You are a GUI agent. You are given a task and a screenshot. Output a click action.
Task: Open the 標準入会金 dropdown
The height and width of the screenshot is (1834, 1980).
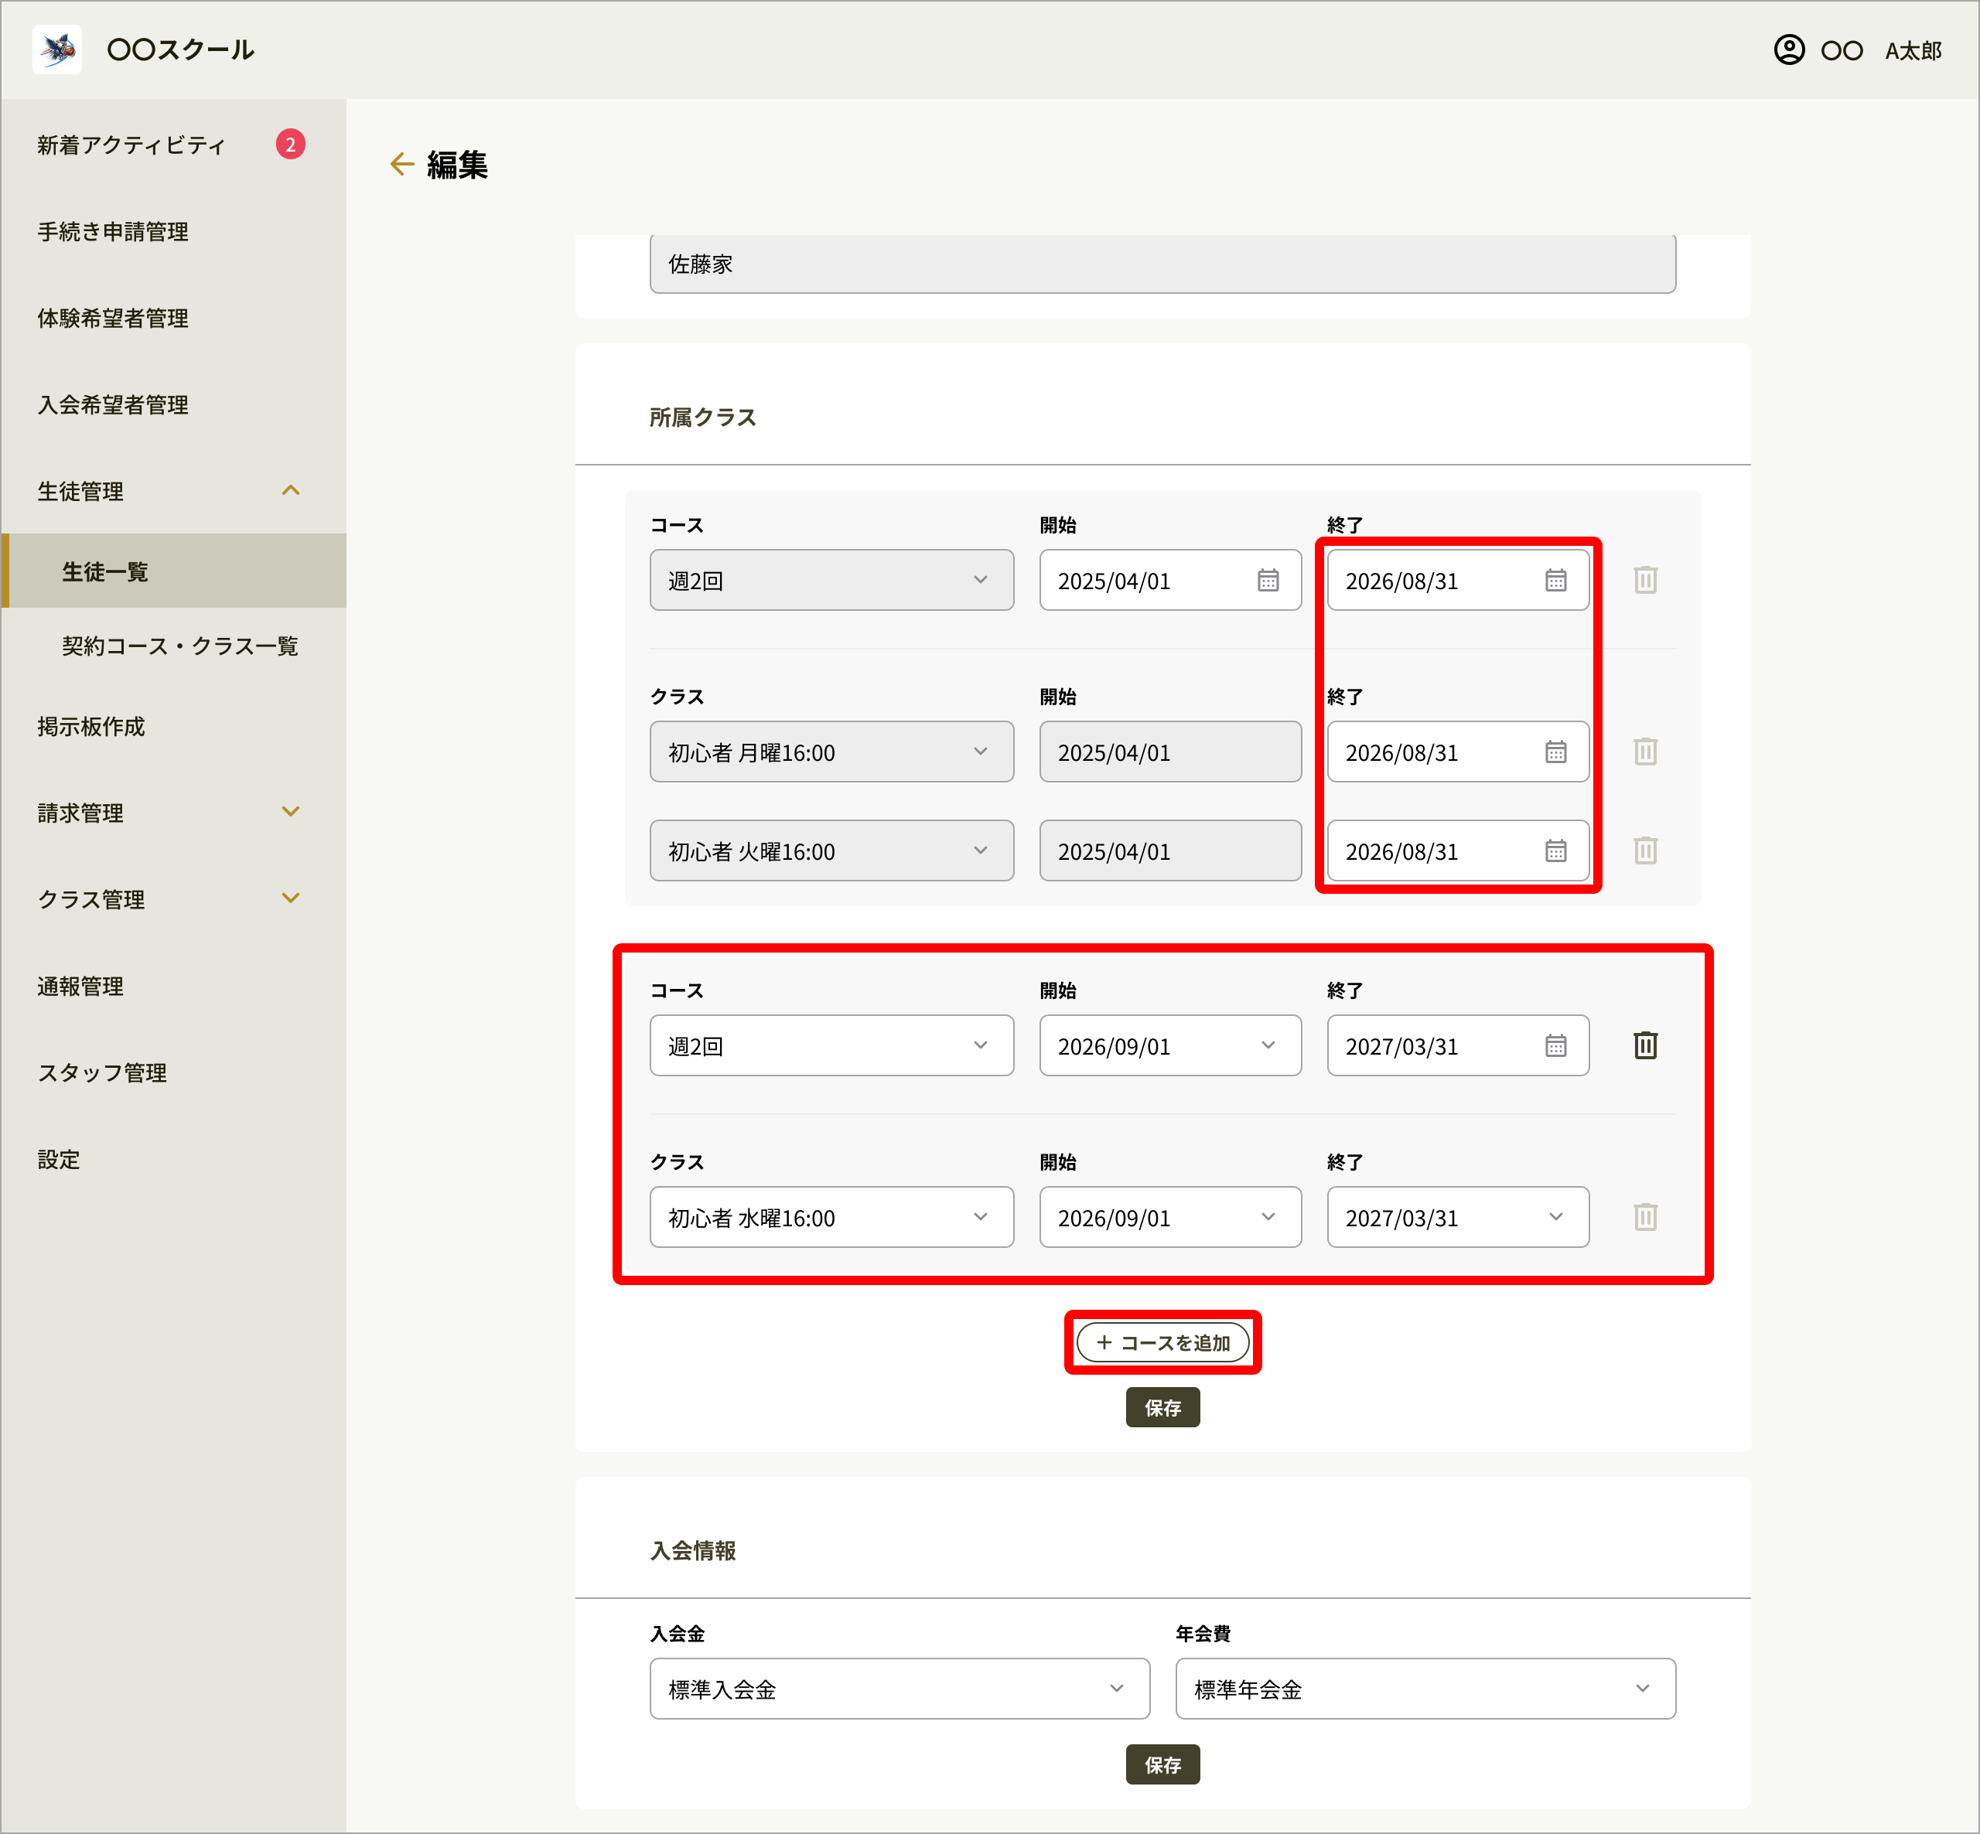coord(900,1689)
